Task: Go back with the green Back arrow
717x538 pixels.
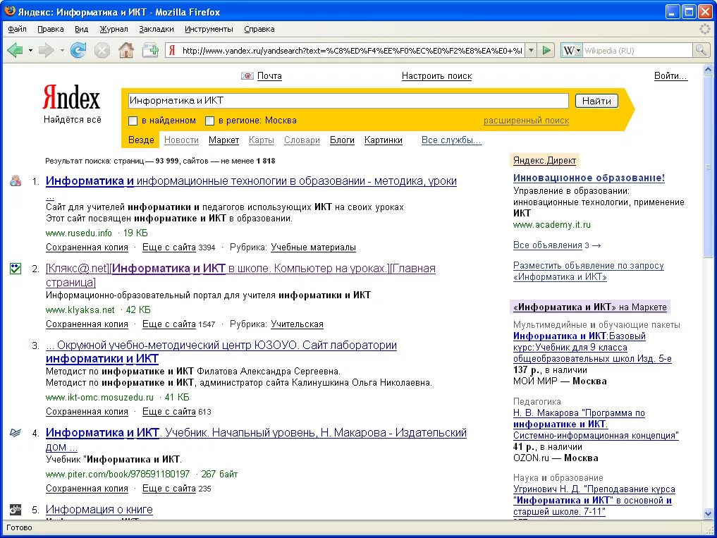Action: tap(15, 50)
